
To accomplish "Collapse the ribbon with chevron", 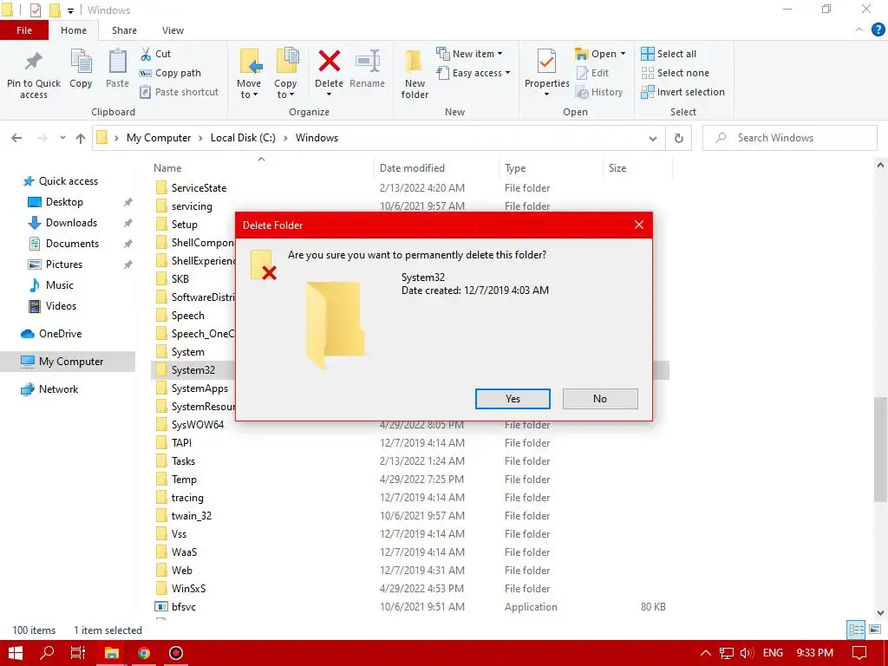I will pyautogui.click(x=859, y=30).
